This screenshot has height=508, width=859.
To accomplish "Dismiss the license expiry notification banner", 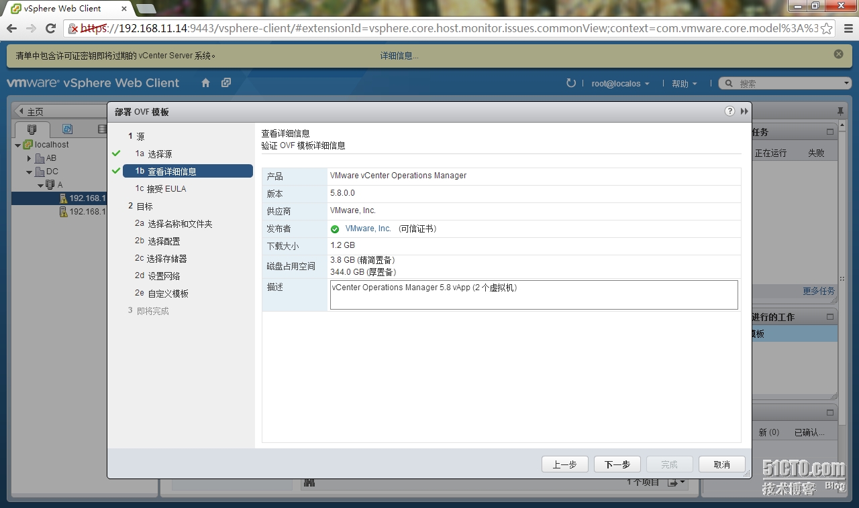I will click(x=838, y=54).
